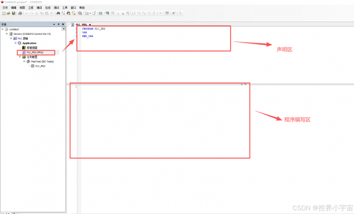The image size is (354, 214).
Task: Select Application in the device tree
Action: [29, 43]
